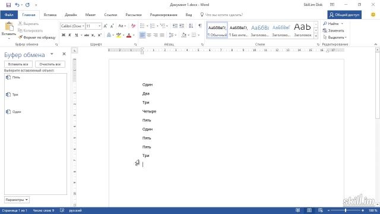Paste clipboard item Три
This screenshot has height=214, width=380.
click(36, 95)
